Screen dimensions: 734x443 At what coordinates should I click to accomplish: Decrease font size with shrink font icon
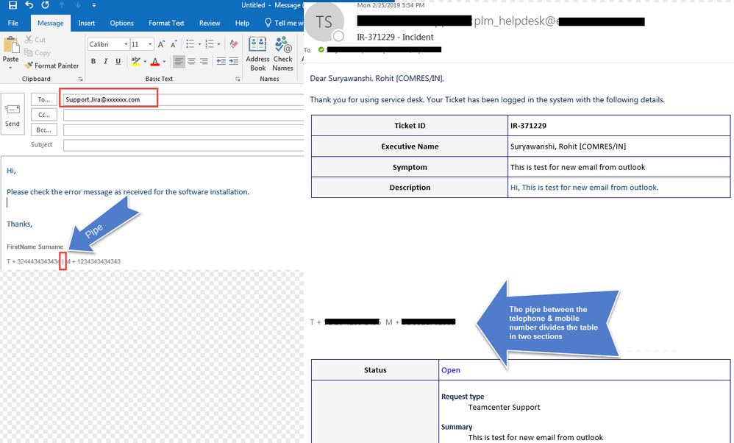click(x=174, y=44)
